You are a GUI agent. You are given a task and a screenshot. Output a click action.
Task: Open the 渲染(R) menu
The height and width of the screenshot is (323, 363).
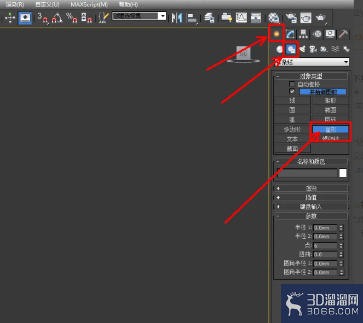pos(15,4)
